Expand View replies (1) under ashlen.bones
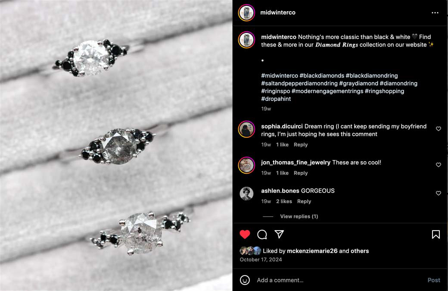448x291 pixels. (x=299, y=216)
